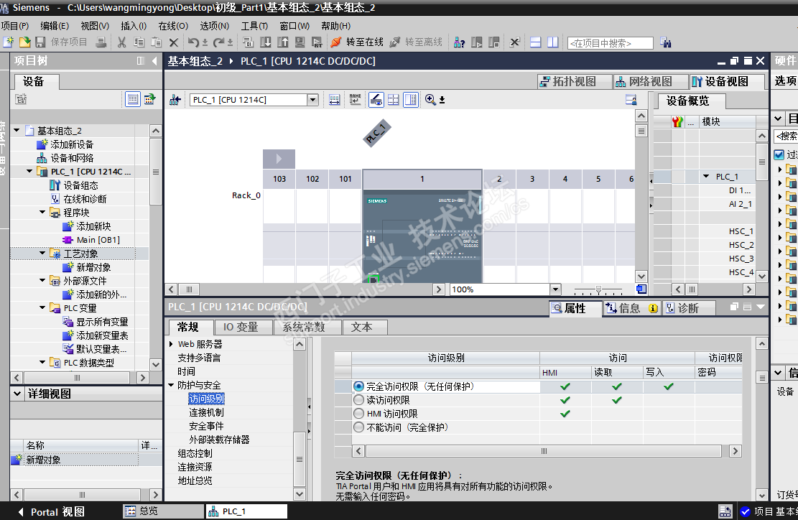Image resolution: width=798 pixels, height=520 pixels.
Task: Collapse the 详细视图 panel
Action: [x=17, y=394]
